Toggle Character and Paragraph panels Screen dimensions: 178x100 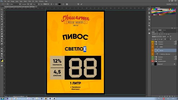pos(67,4)
